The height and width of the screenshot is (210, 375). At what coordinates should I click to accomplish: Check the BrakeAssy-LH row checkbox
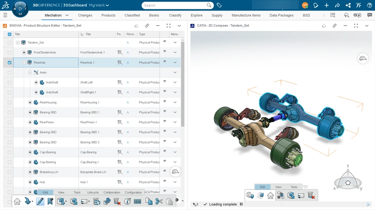pos(9,172)
